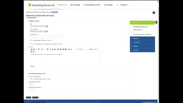183x103 pixels.
Task: Click inside the question text editor area
Action: point(65,59)
